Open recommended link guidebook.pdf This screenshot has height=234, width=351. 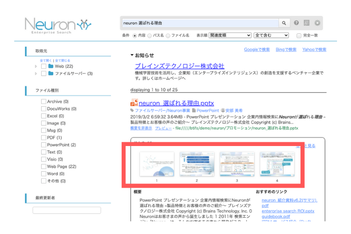click(276, 217)
